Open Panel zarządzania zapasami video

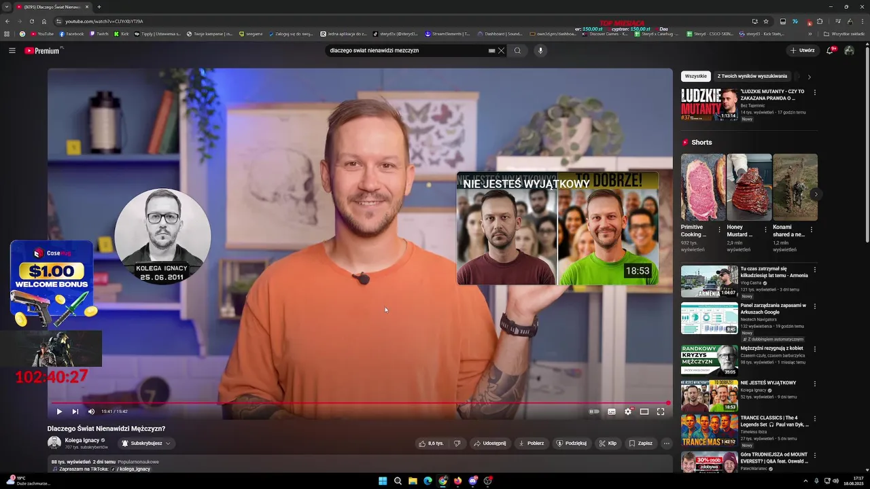tap(709, 318)
